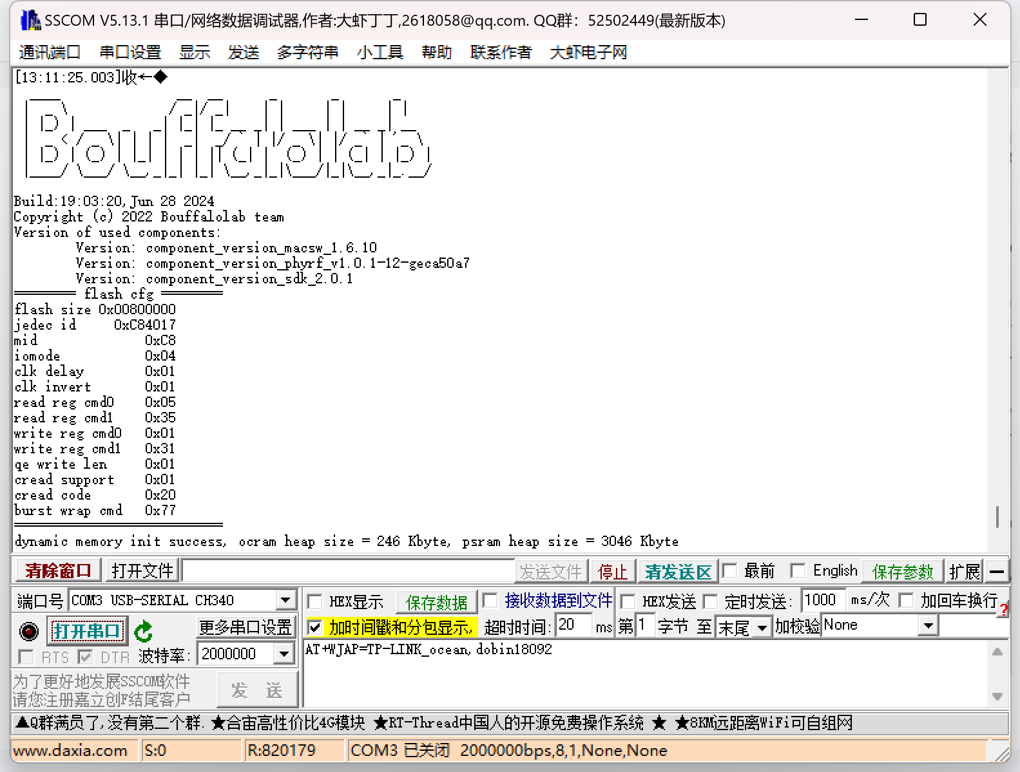1020x772 pixels.
Task: Toggle the DTR checkbox
Action: (x=85, y=657)
